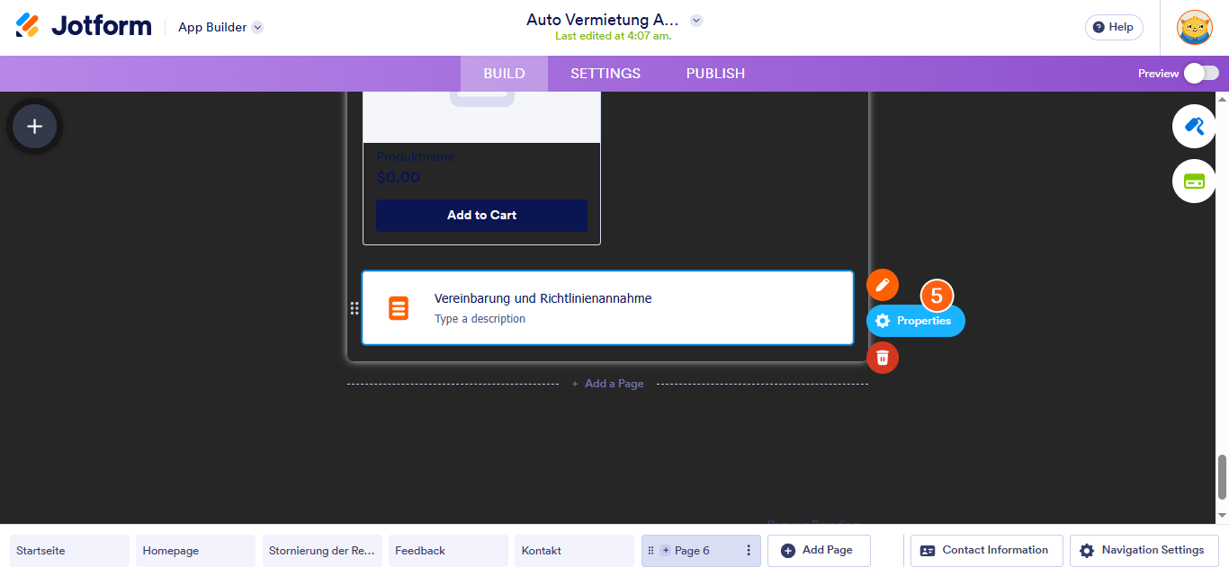This screenshot has width=1229, height=576.
Task: Open the element Properties button
Action: click(x=915, y=321)
